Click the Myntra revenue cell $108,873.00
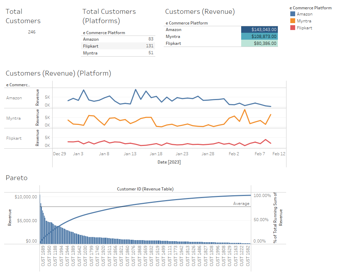 click(259, 36)
